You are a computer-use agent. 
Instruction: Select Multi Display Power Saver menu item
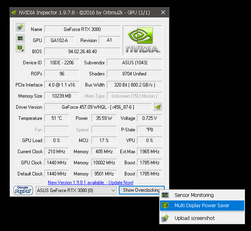202,206
